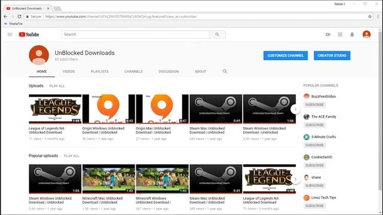Click the browser address bar URL

121,17
